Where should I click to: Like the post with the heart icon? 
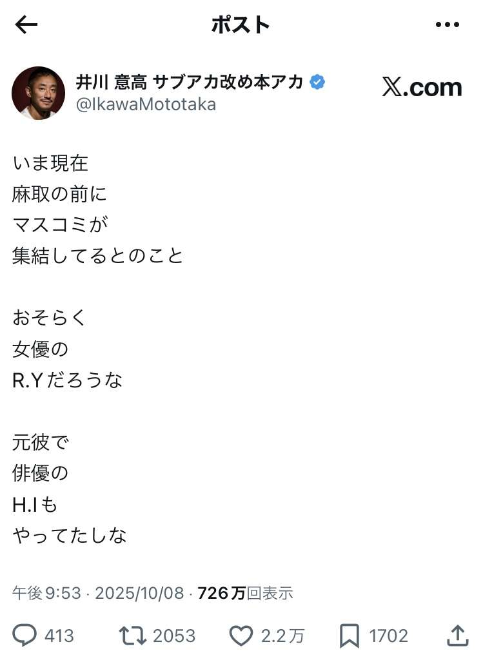pos(241,636)
